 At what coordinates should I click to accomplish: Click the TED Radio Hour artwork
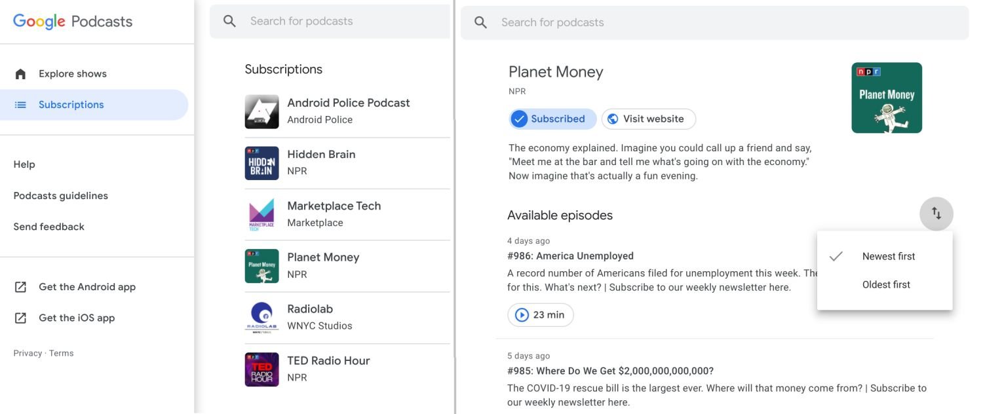pos(261,369)
